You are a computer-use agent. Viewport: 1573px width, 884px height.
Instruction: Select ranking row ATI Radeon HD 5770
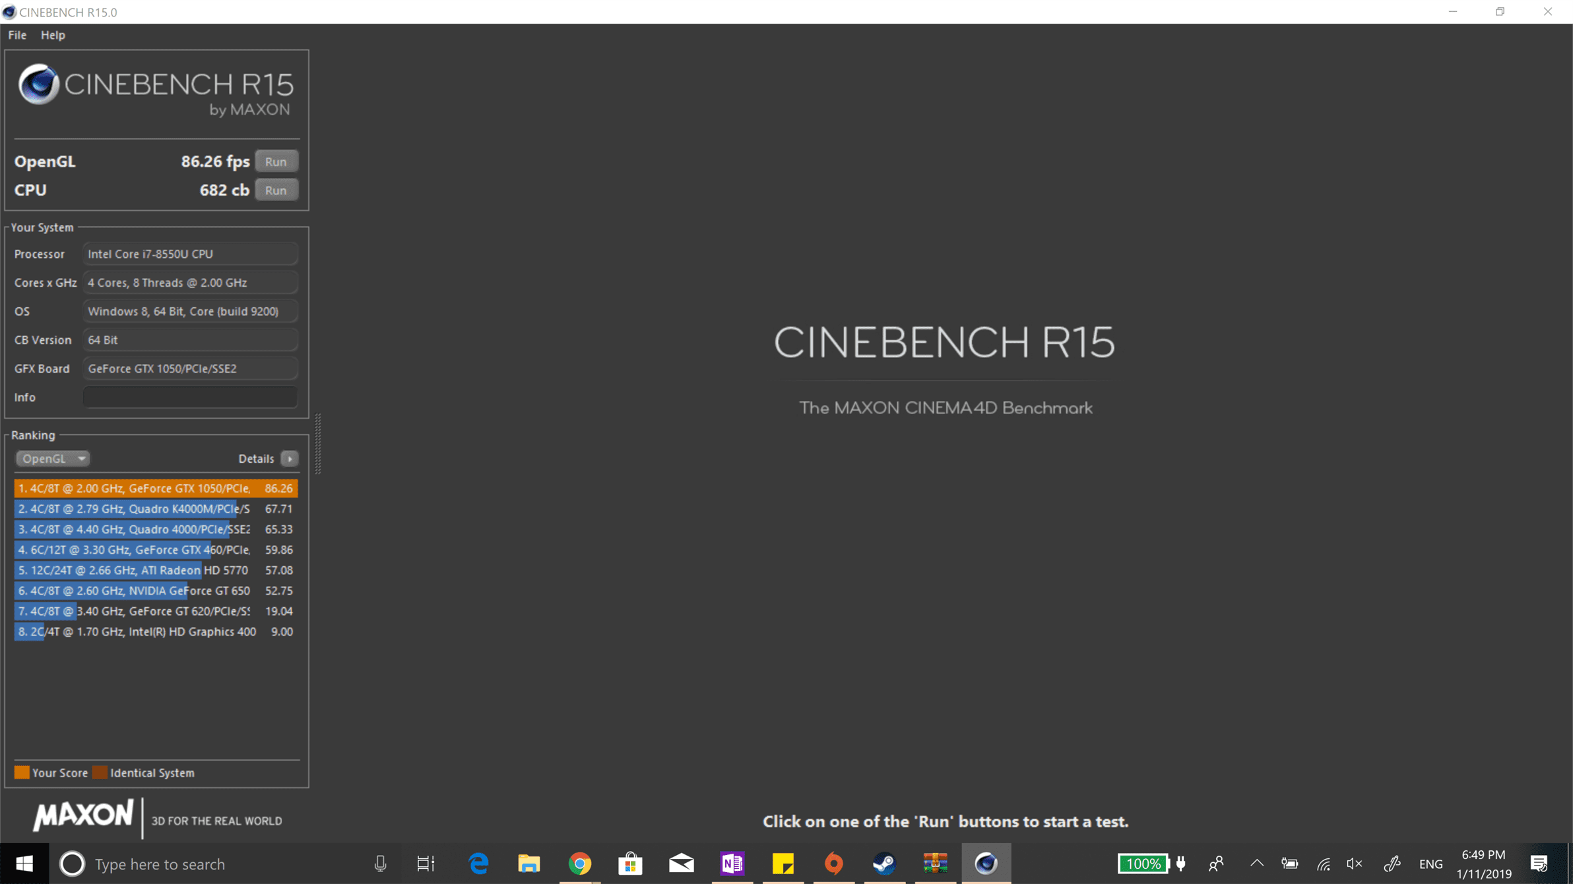156,570
